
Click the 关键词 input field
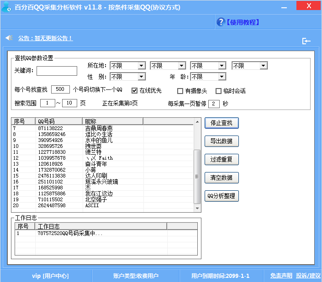(x=57, y=71)
